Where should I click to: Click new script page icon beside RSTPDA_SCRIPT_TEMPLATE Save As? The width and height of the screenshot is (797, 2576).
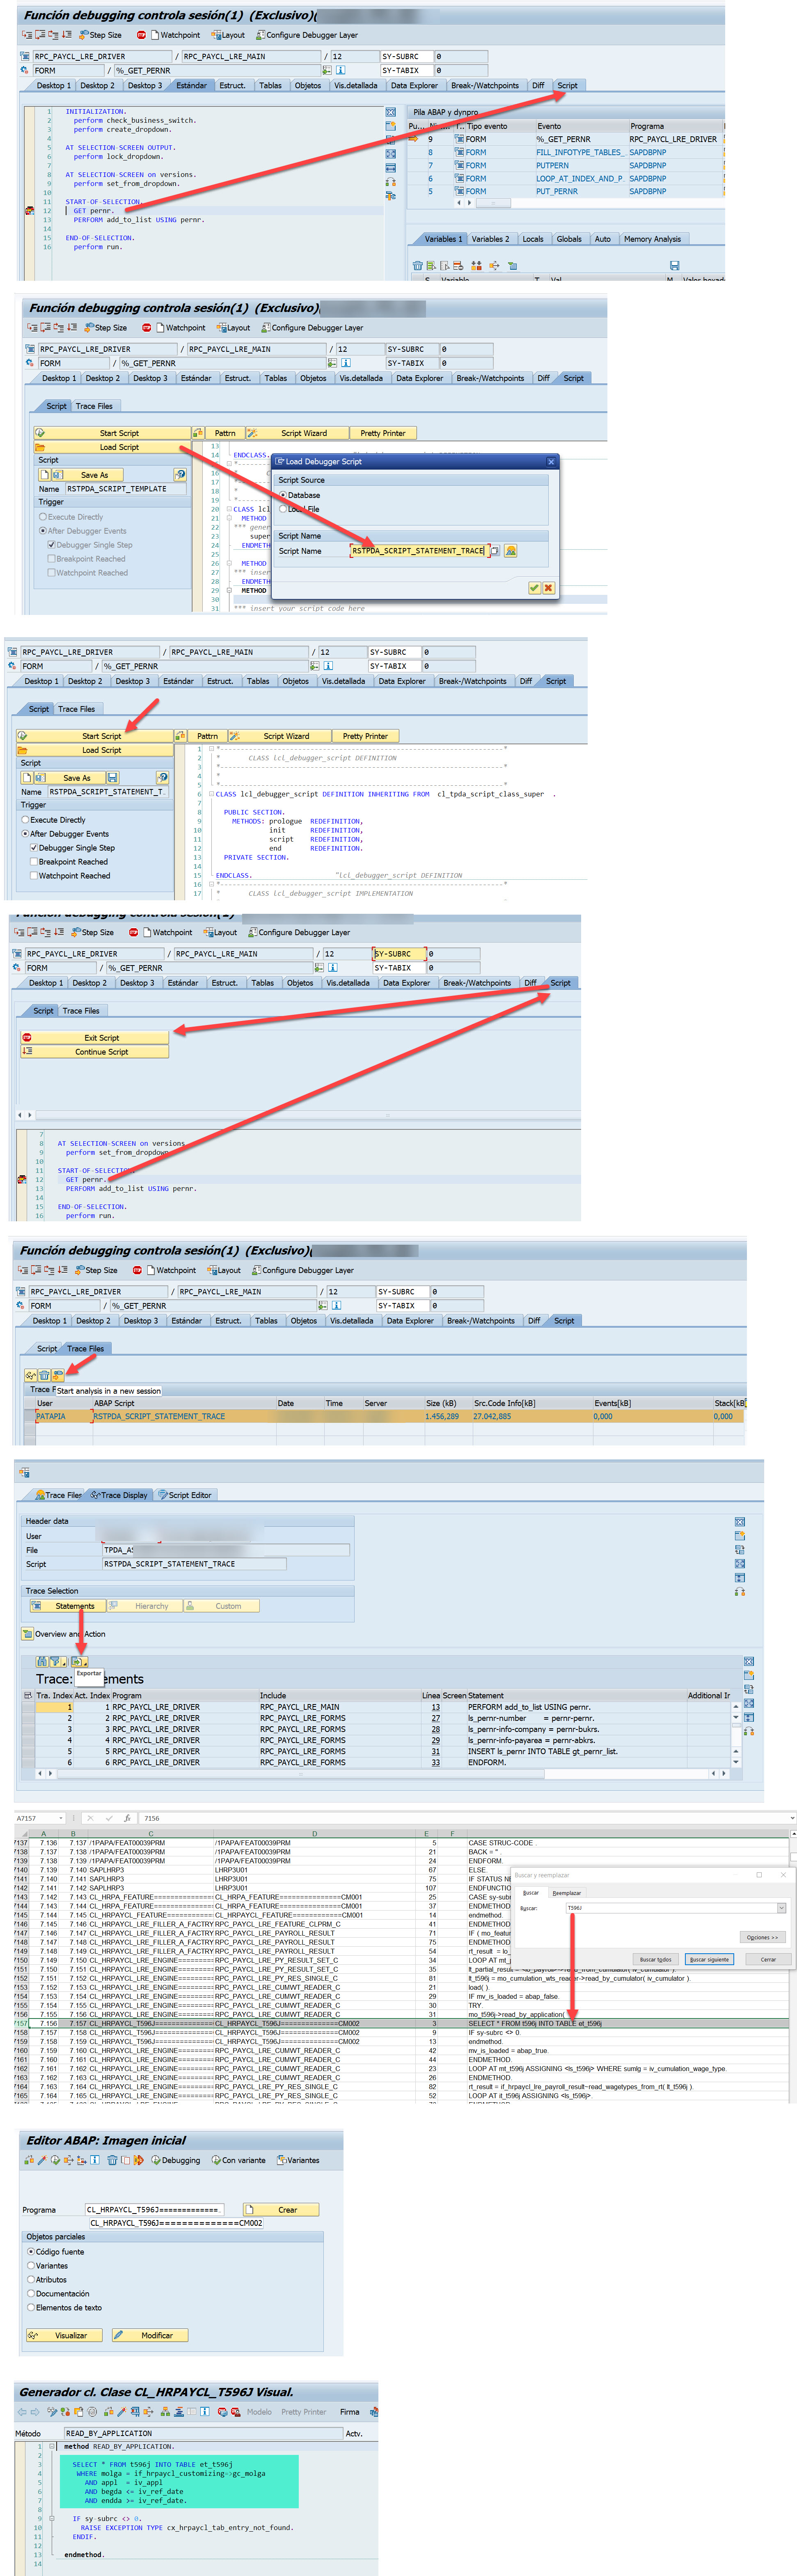pyautogui.click(x=45, y=474)
